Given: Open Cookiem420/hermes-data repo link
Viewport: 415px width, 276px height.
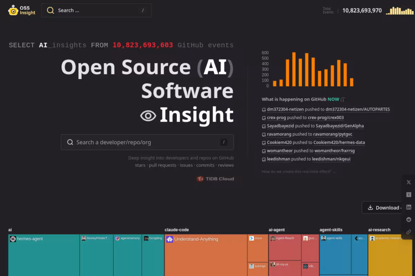Looking at the screenshot, I should pos(339,142).
